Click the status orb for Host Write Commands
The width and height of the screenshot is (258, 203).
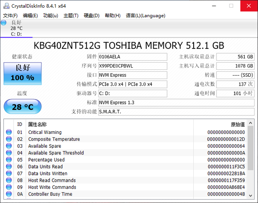9,187
